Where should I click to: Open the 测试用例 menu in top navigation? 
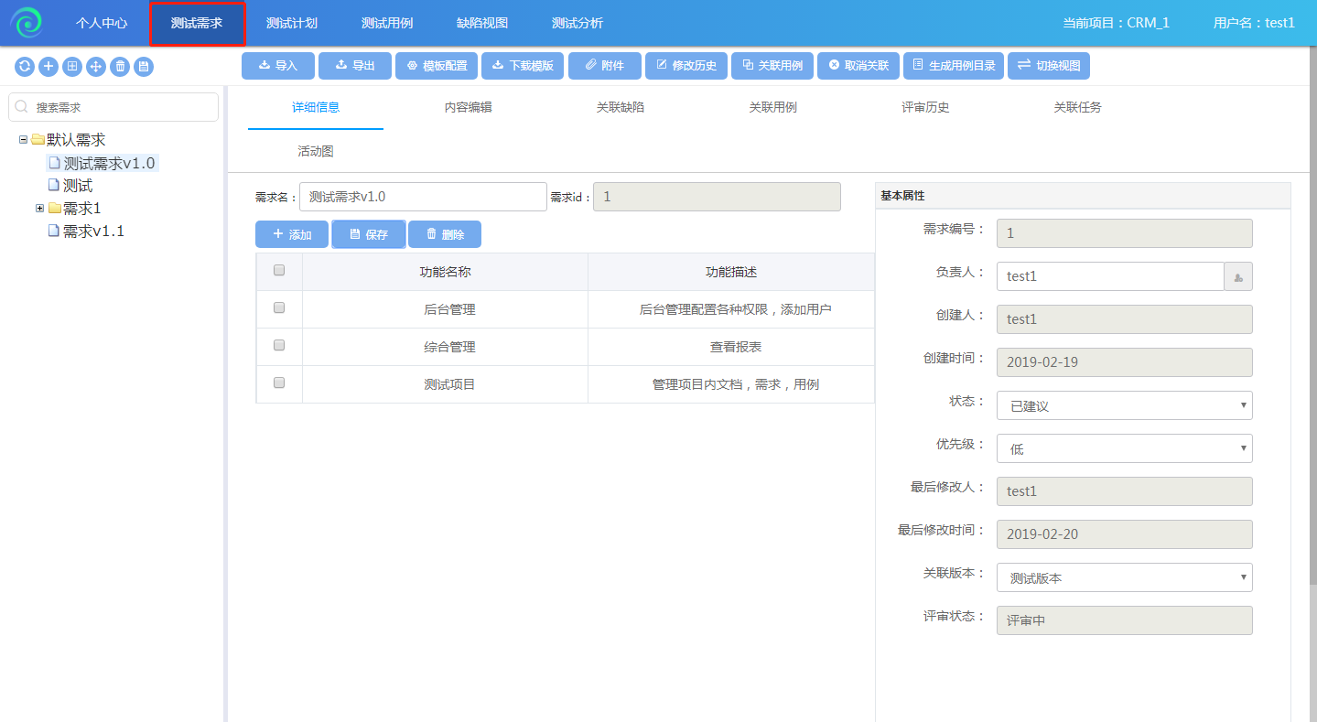(x=387, y=23)
